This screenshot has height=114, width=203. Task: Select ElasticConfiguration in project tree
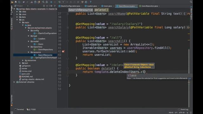point(47,33)
